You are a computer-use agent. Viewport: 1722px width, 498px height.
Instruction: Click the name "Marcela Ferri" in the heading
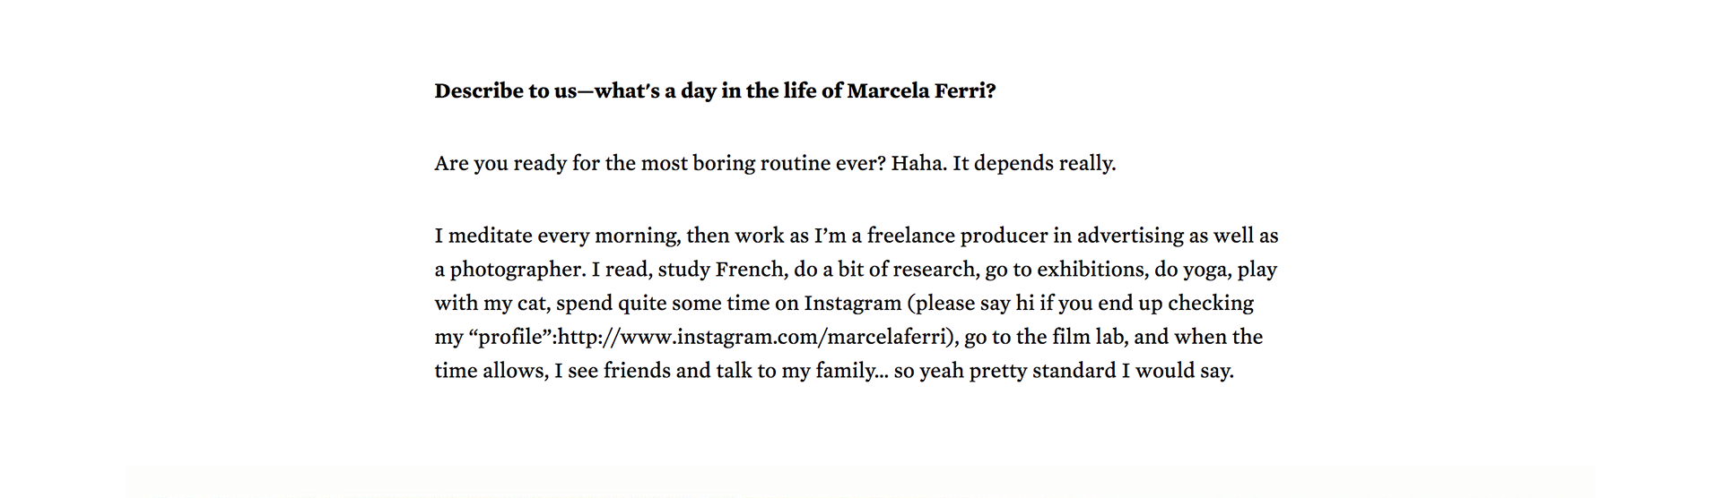tap(920, 91)
